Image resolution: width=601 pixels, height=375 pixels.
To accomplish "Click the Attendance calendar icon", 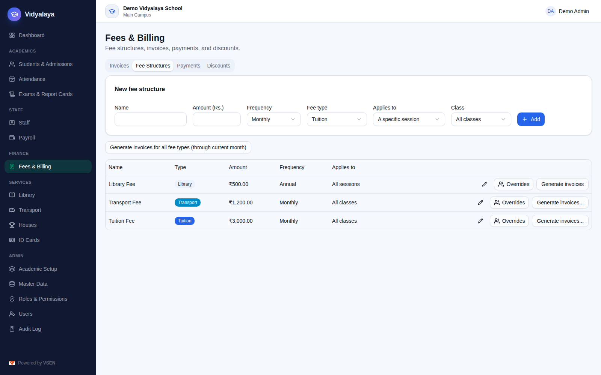I will 12,79.
